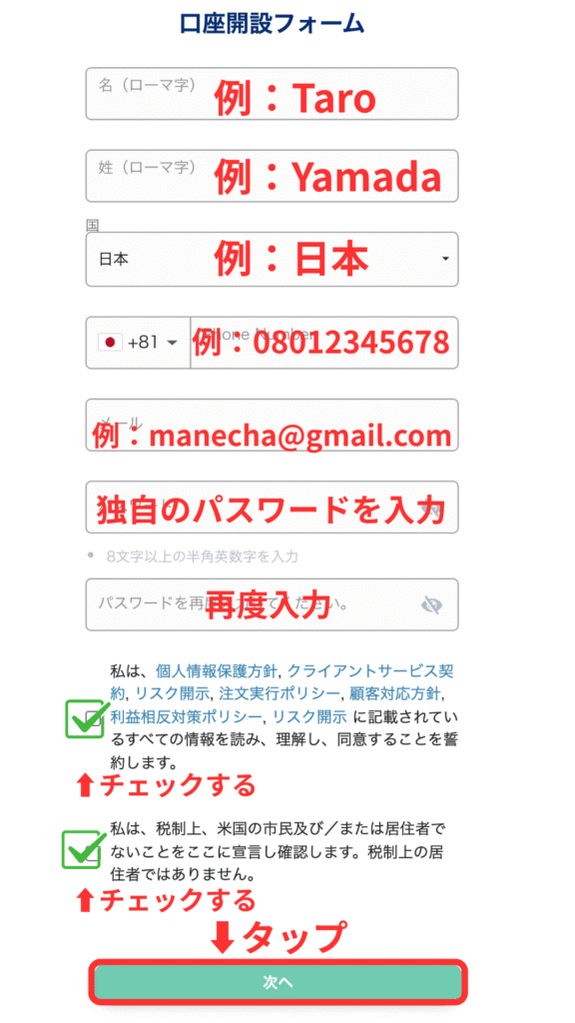Toggle eye icon in the first password field

pos(433,507)
